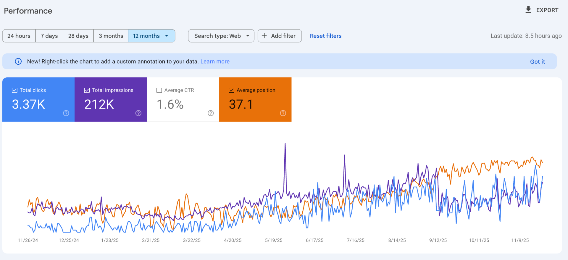This screenshot has width=568, height=260.
Task: Click the 1/23/25 axis date label
Action: [x=110, y=240]
